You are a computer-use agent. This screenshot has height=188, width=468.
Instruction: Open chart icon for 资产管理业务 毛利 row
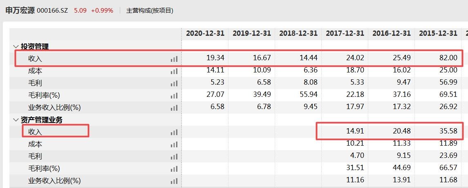174,157
